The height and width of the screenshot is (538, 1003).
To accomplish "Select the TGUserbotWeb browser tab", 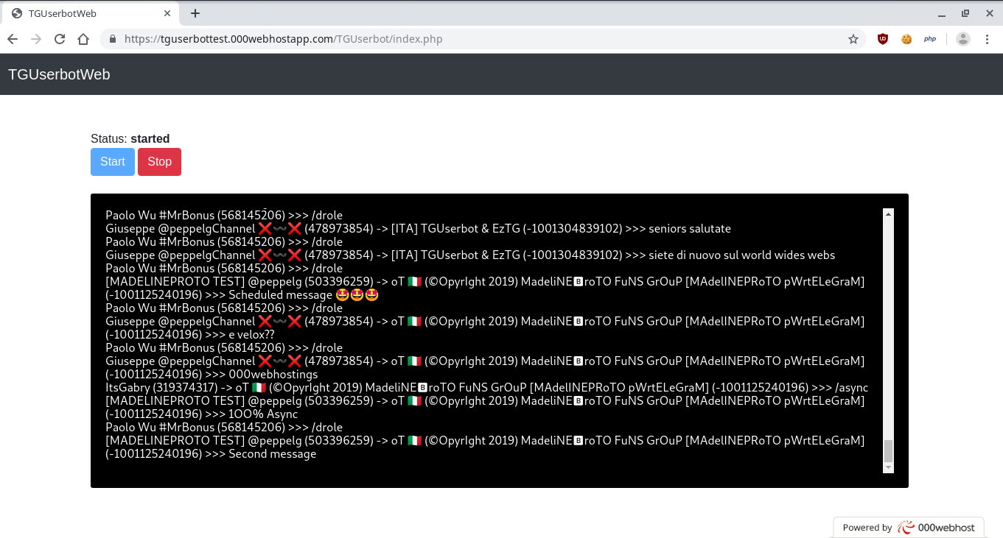I will pos(91,13).
